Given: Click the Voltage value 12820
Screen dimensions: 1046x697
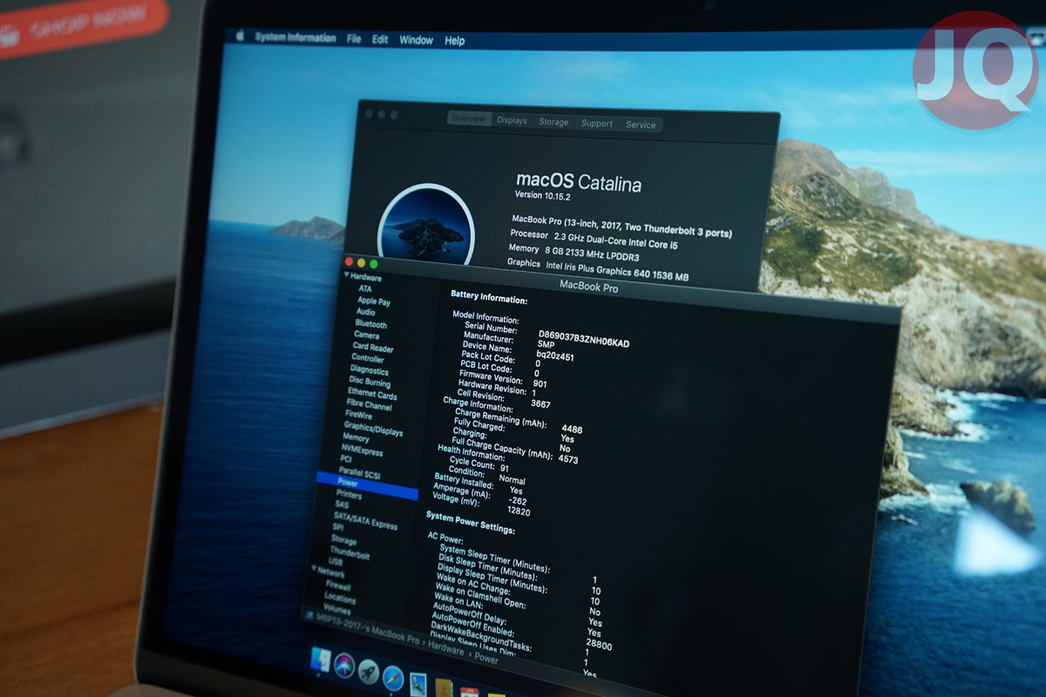Looking at the screenshot, I should 519,511.
